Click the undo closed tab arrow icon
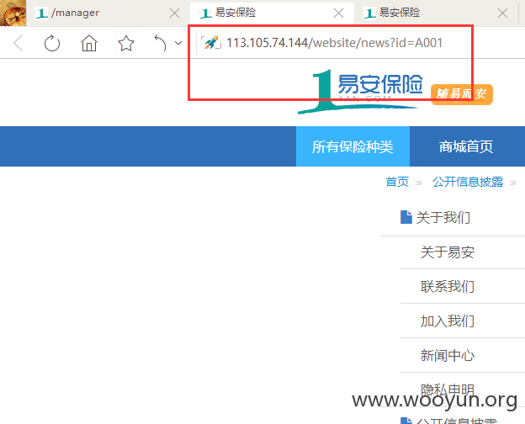The width and height of the screenshot is (525, 424). coord(160,43)
